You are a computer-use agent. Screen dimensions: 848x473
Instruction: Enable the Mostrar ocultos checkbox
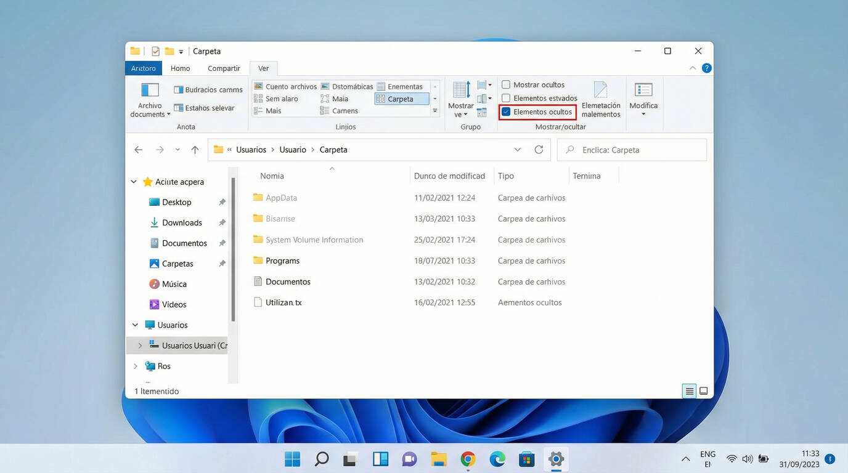[x=506, y=85]
